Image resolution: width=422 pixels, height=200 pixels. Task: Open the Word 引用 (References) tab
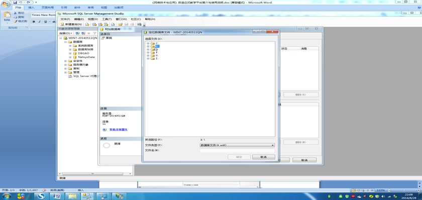pyautogui.click(x=64, y=7)
